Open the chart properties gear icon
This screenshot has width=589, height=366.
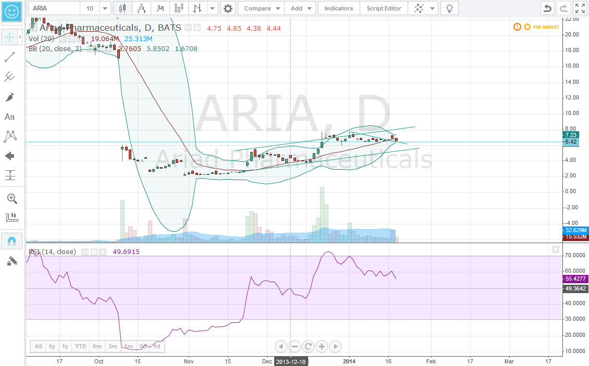[228, 8]
